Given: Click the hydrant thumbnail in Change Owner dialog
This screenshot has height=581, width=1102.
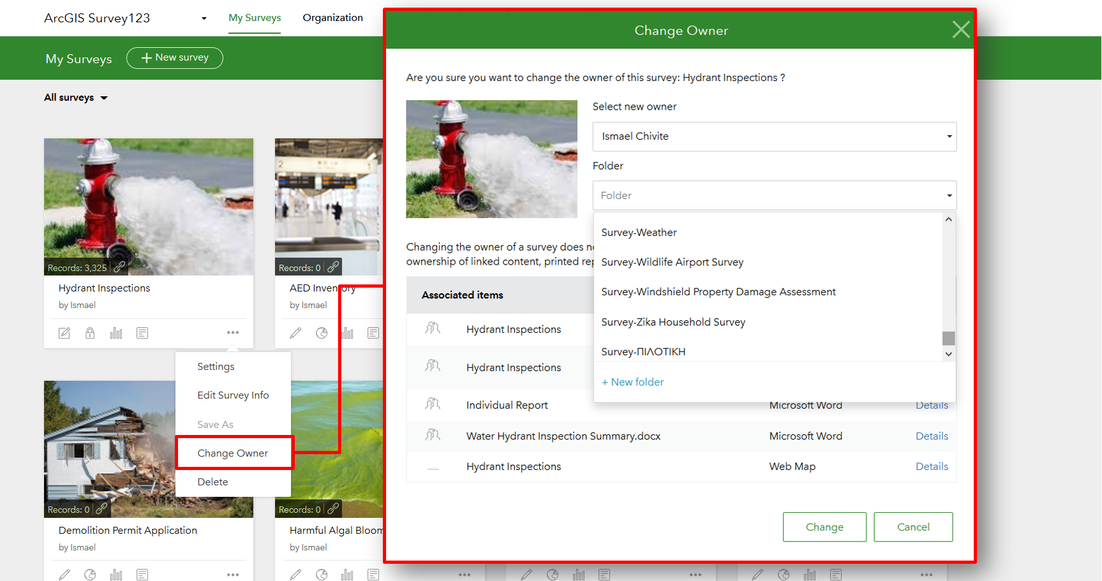Looking at the screenshot, I should (x=491, y=159).
